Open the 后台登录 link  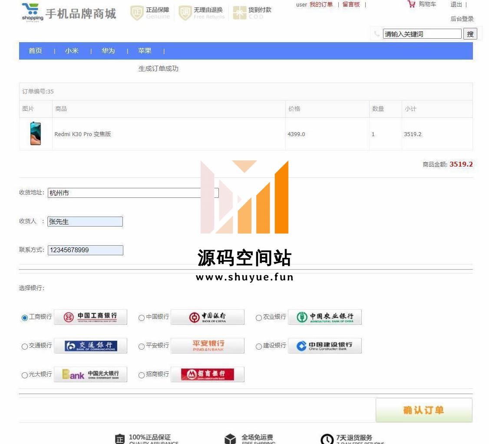coord(462,19)
